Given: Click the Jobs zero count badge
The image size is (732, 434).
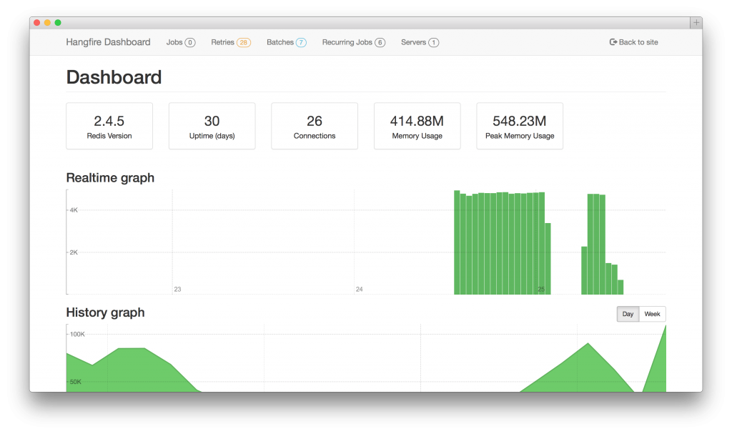Looking at the screenshot, I should [190, 42].
